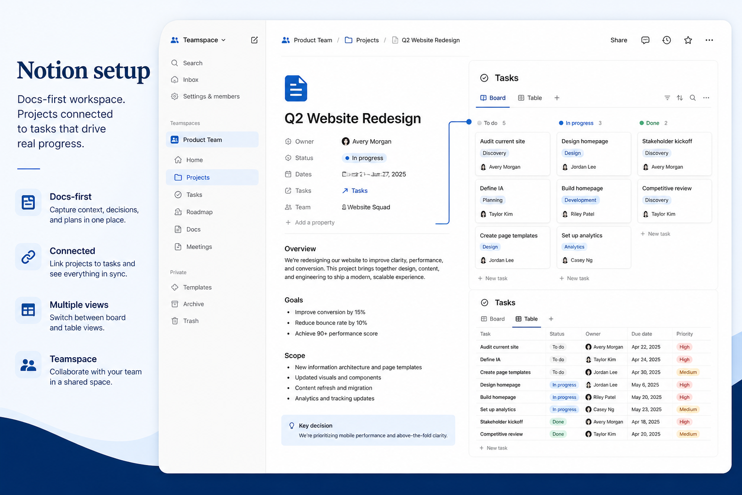Click 'May 23, 2025' due date cell
The width and height of the screenshot is (742, 495).
point(646,410)
